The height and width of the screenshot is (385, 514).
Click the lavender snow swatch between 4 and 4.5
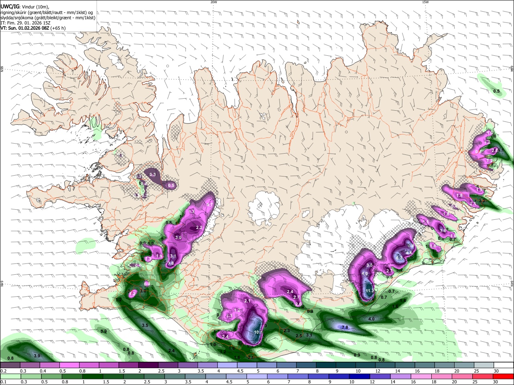(227, 365)
